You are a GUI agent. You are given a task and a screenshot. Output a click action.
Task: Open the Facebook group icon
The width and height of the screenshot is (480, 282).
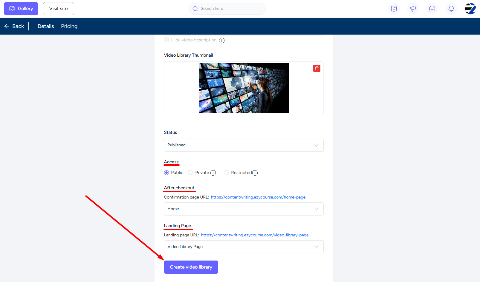pos(394,9)
